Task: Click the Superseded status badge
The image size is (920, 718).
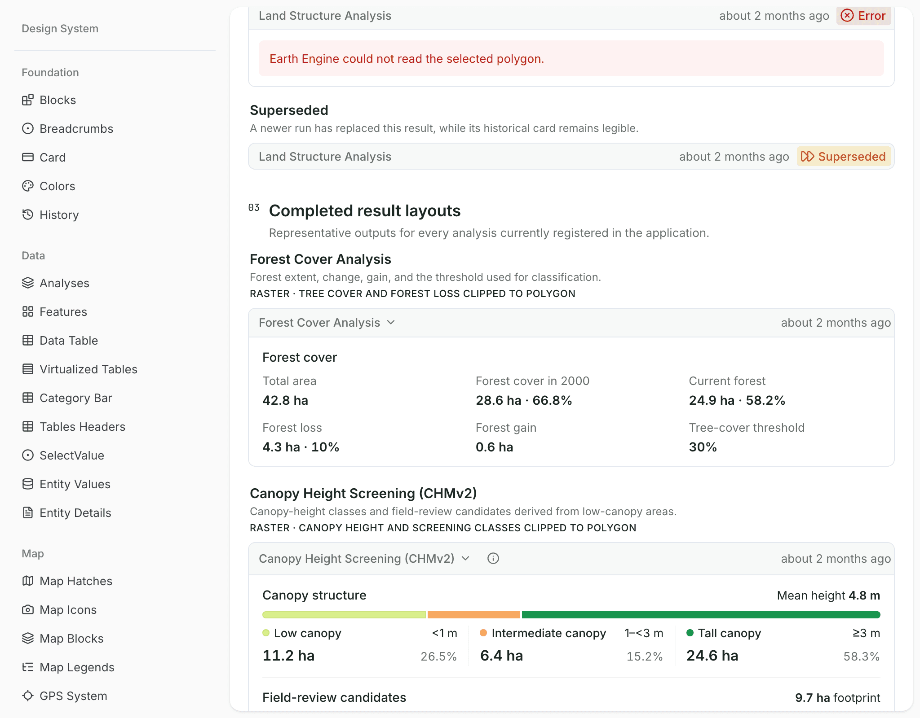Action: 844,157
